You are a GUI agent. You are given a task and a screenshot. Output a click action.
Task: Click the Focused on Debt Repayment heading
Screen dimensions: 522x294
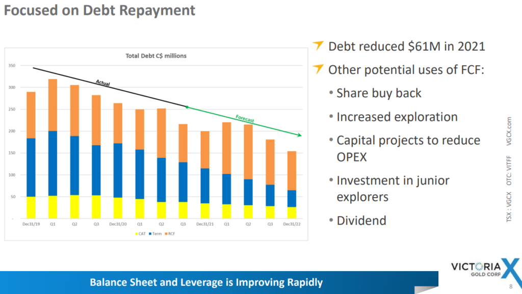(99, 10)
